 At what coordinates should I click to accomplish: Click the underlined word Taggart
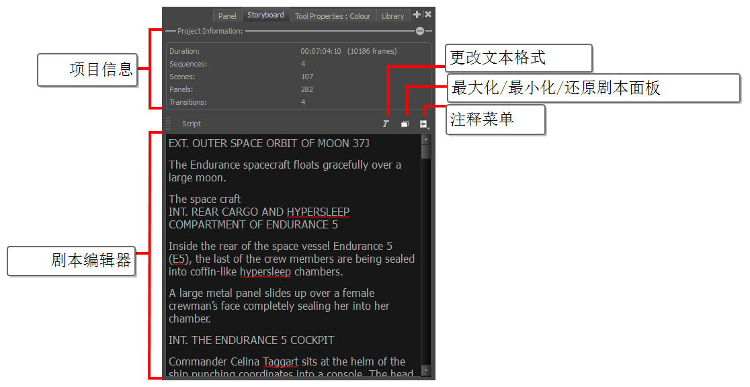point(280,362)
